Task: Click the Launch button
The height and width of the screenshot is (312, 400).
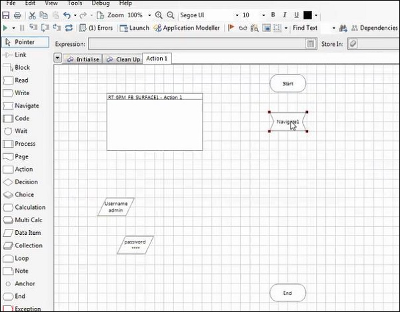Action: [135, 28]
